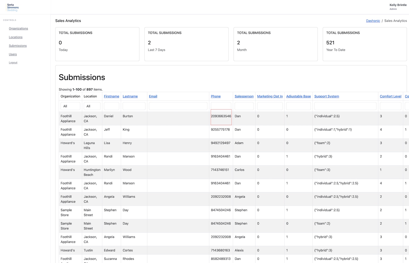Open Submissions from the sidebar
The image size is (409, 263).
click(18, 46)
